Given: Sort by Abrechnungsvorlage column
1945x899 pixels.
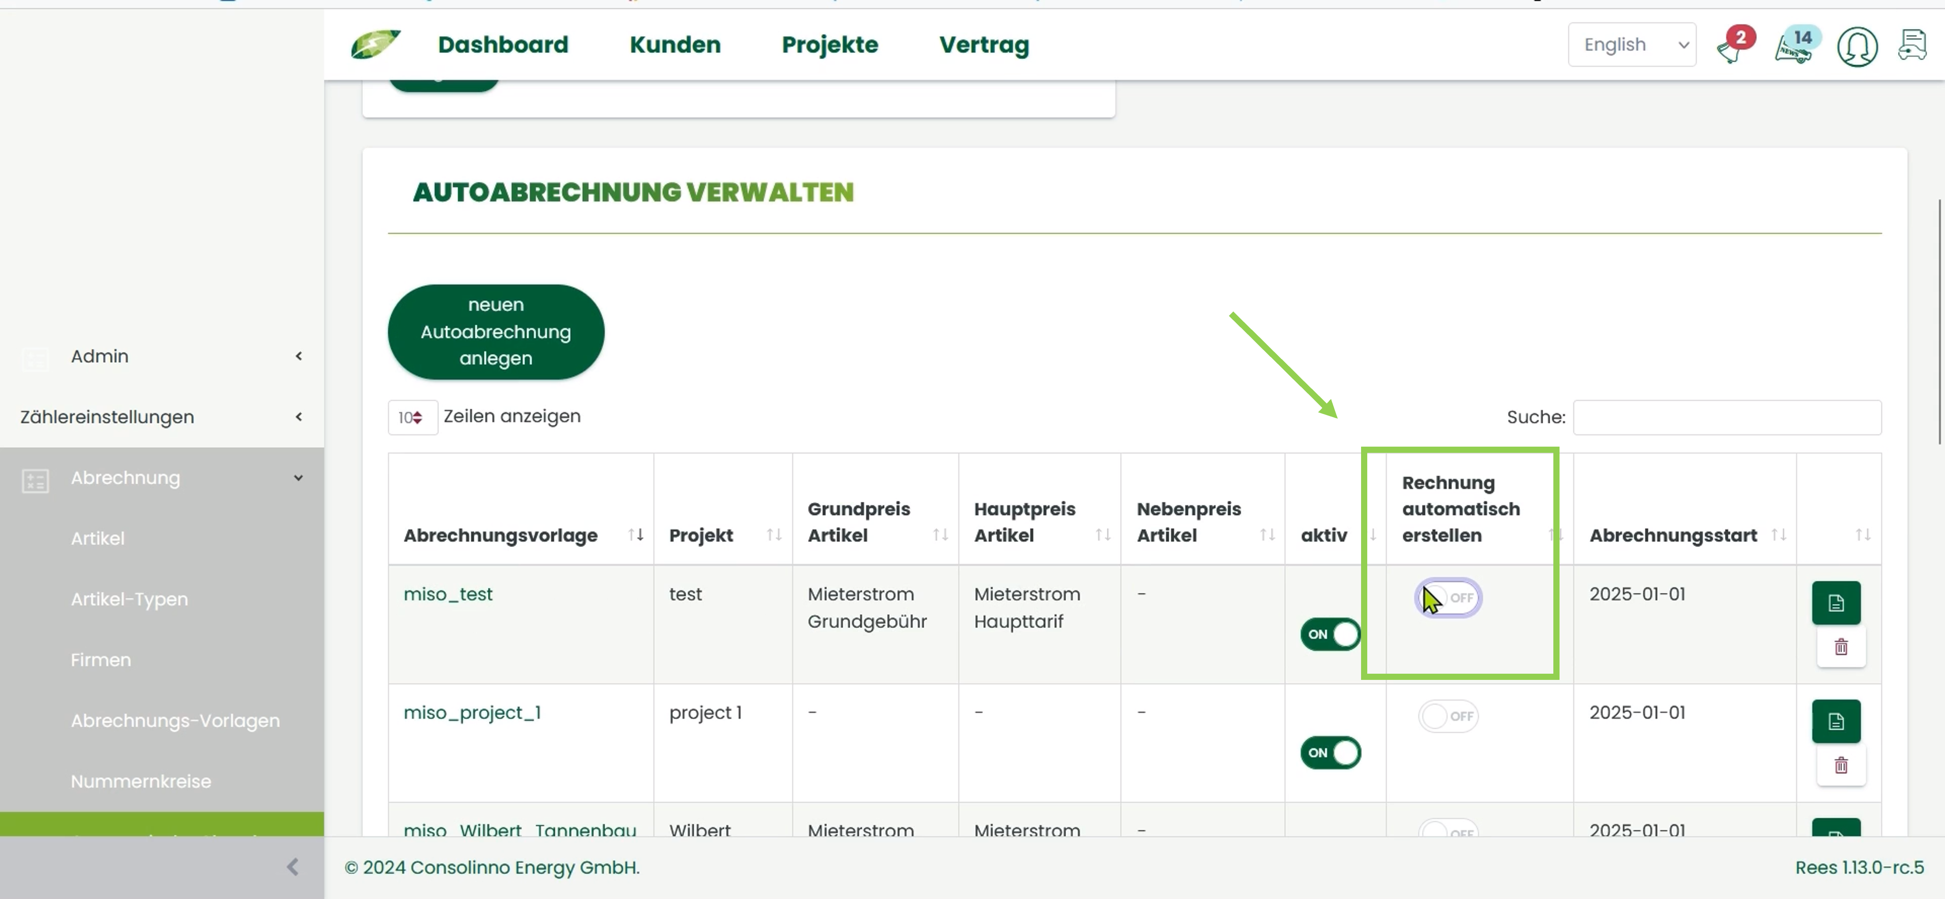Looking at the screenshot, I should (x=636, y=535).
